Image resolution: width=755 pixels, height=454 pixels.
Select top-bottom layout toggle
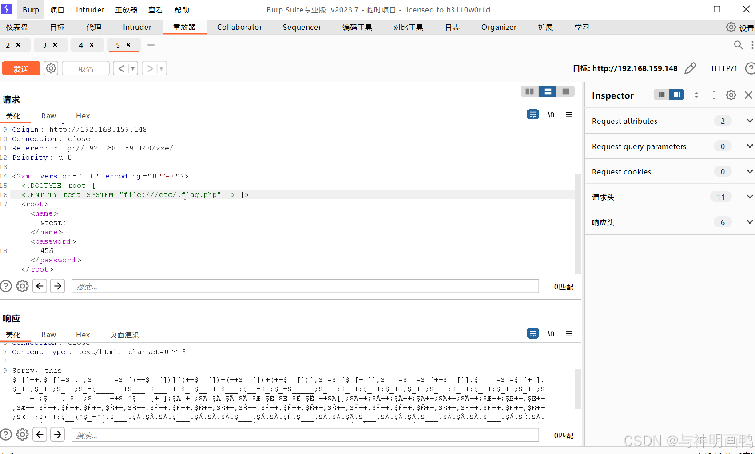click(x=548, y=91)
